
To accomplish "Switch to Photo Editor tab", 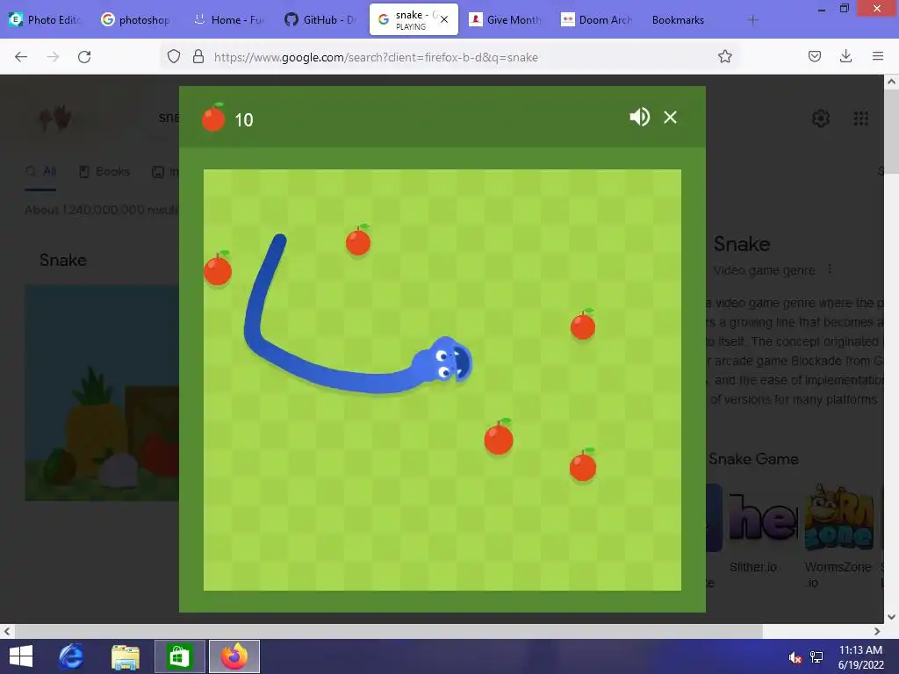I will [46, 19].
